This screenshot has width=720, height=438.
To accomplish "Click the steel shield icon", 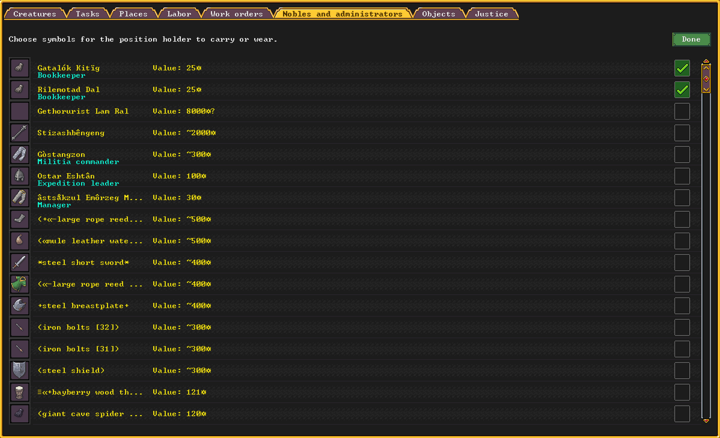I will click(20, 370).
